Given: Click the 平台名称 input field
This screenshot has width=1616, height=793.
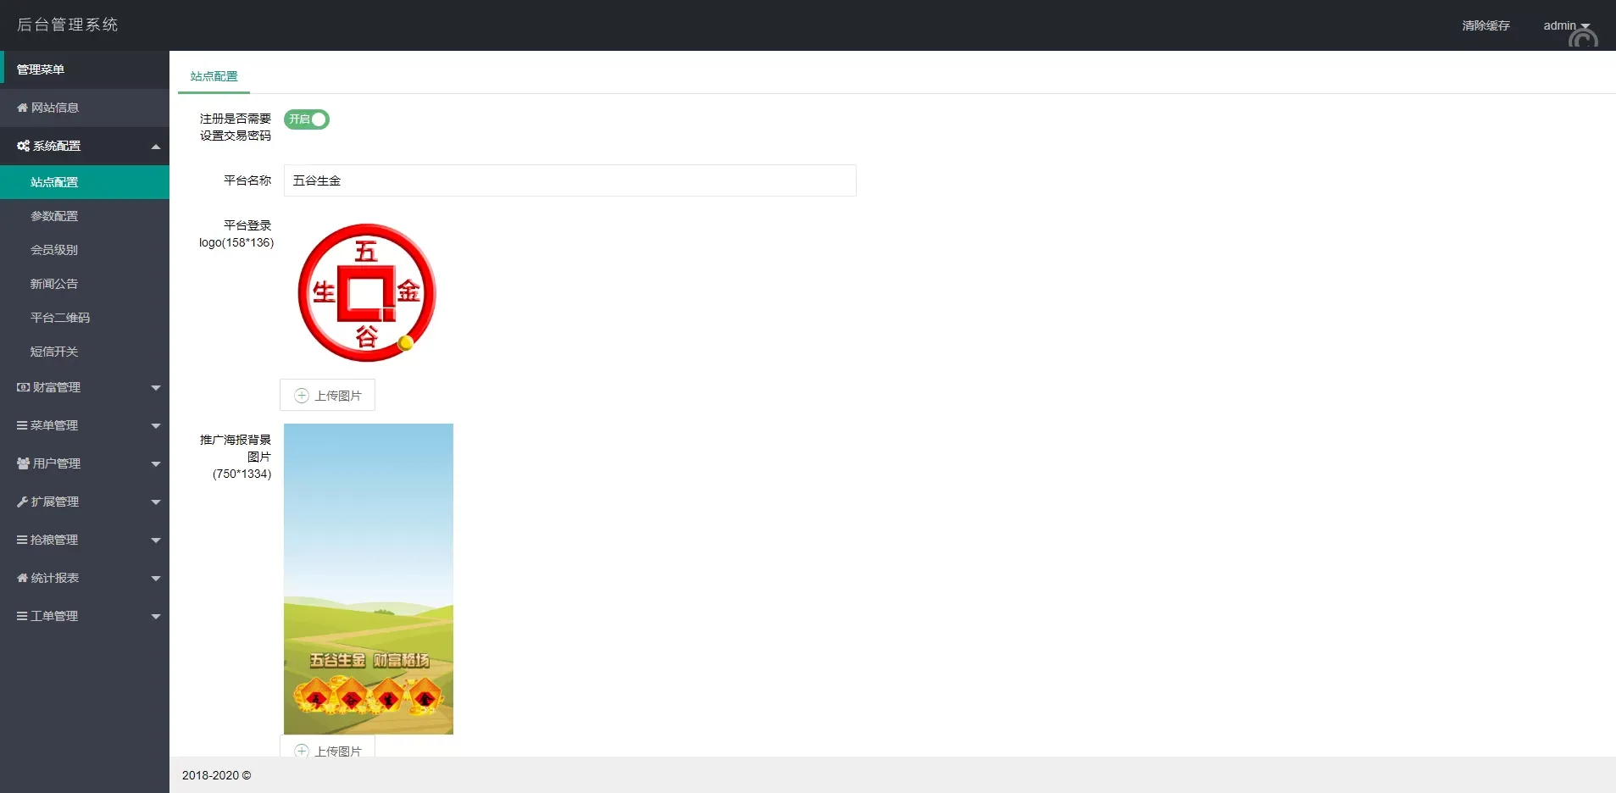Looking at the screenshot, I should click(569, 180).
